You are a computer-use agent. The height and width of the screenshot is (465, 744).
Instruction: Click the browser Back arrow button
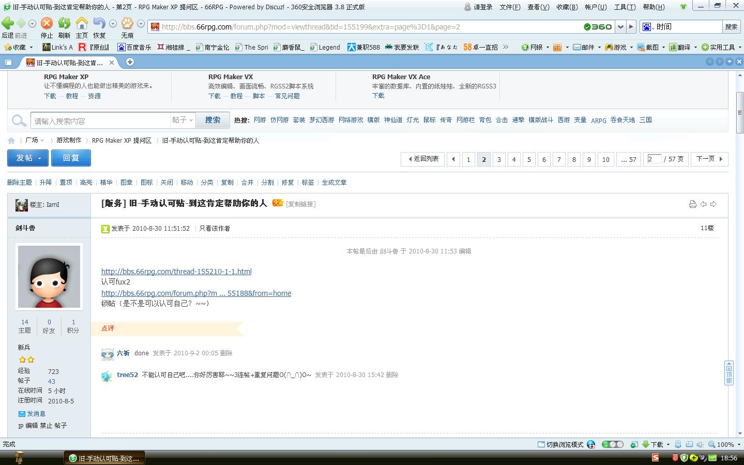[x=8, y=23]
